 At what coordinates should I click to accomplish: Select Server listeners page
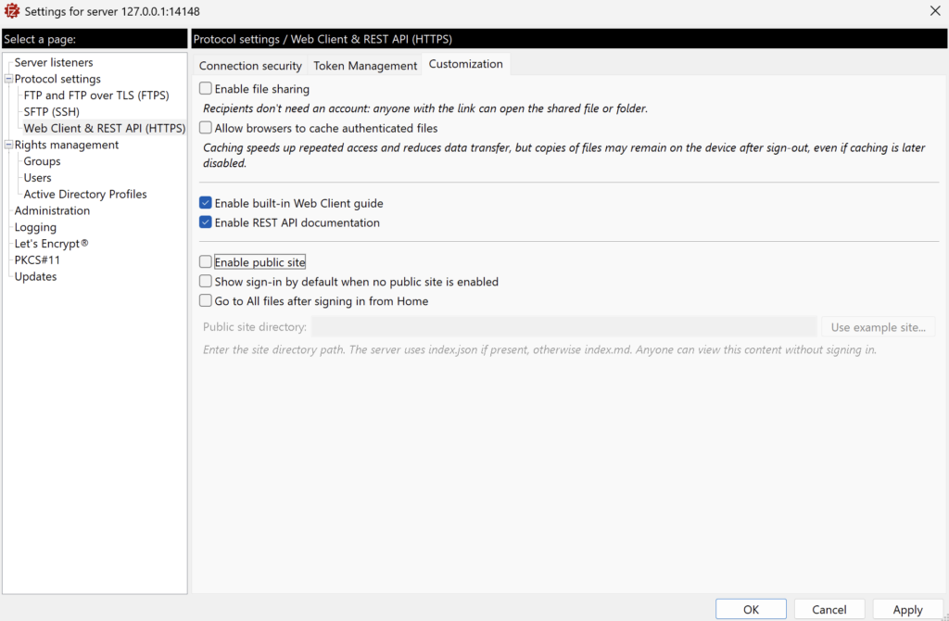pyautogui.click(x=54, y=62)
